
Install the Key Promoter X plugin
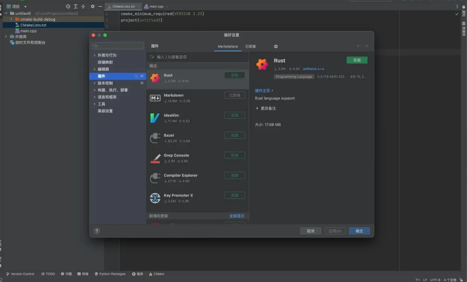coord(235,195)
